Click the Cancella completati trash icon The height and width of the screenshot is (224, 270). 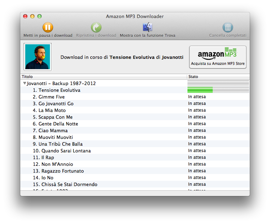[228, 27]
